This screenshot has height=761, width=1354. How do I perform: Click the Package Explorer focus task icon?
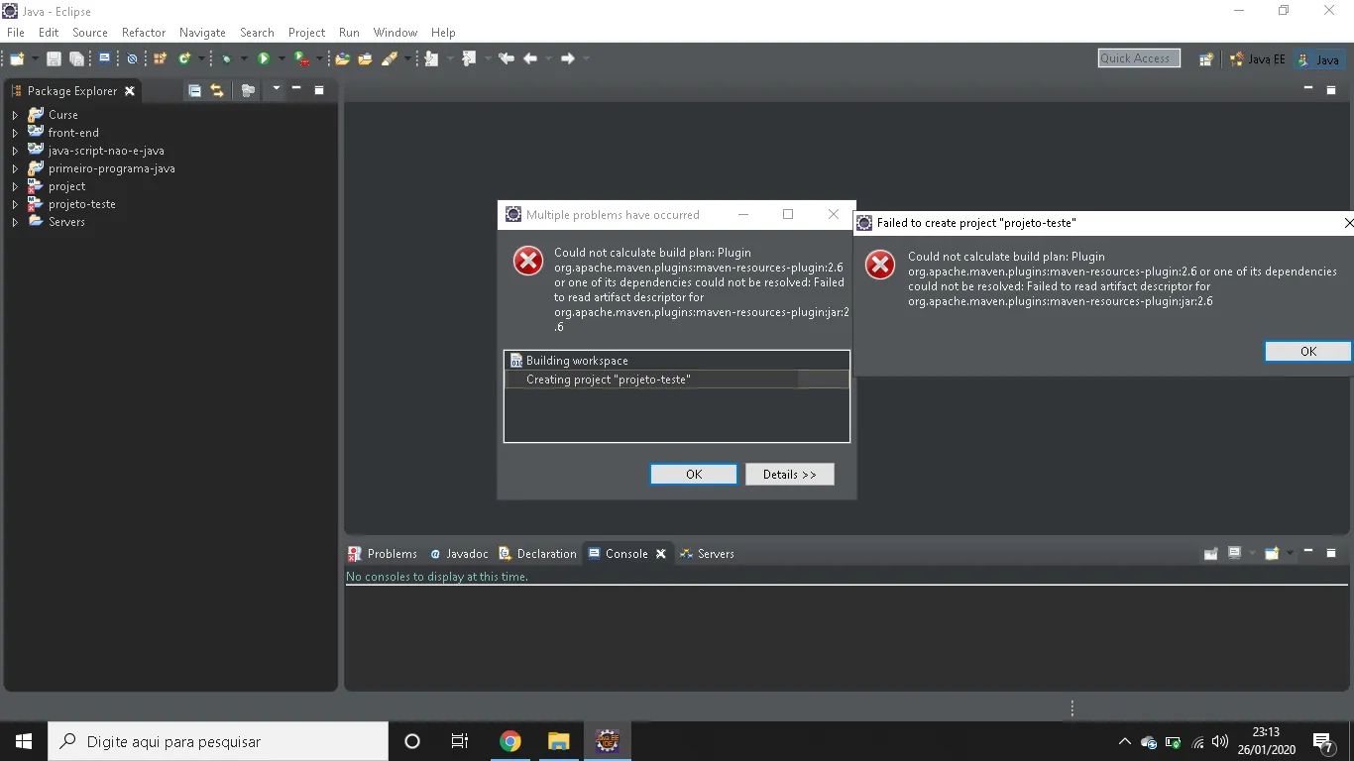click(248, 90)
